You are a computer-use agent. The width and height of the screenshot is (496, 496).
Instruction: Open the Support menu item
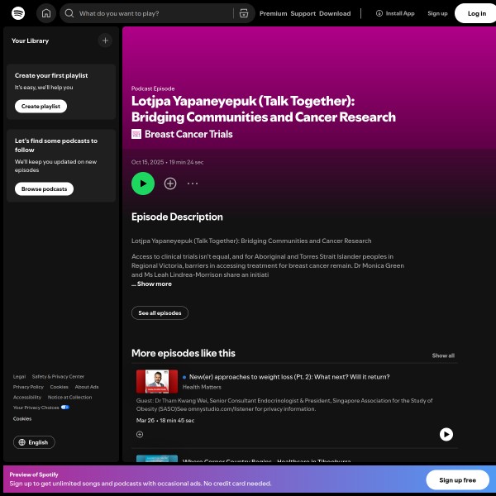point(303,13)
